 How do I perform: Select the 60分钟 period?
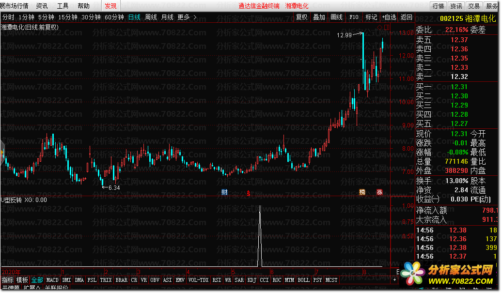pyautogui.click(x=114, y=17)
